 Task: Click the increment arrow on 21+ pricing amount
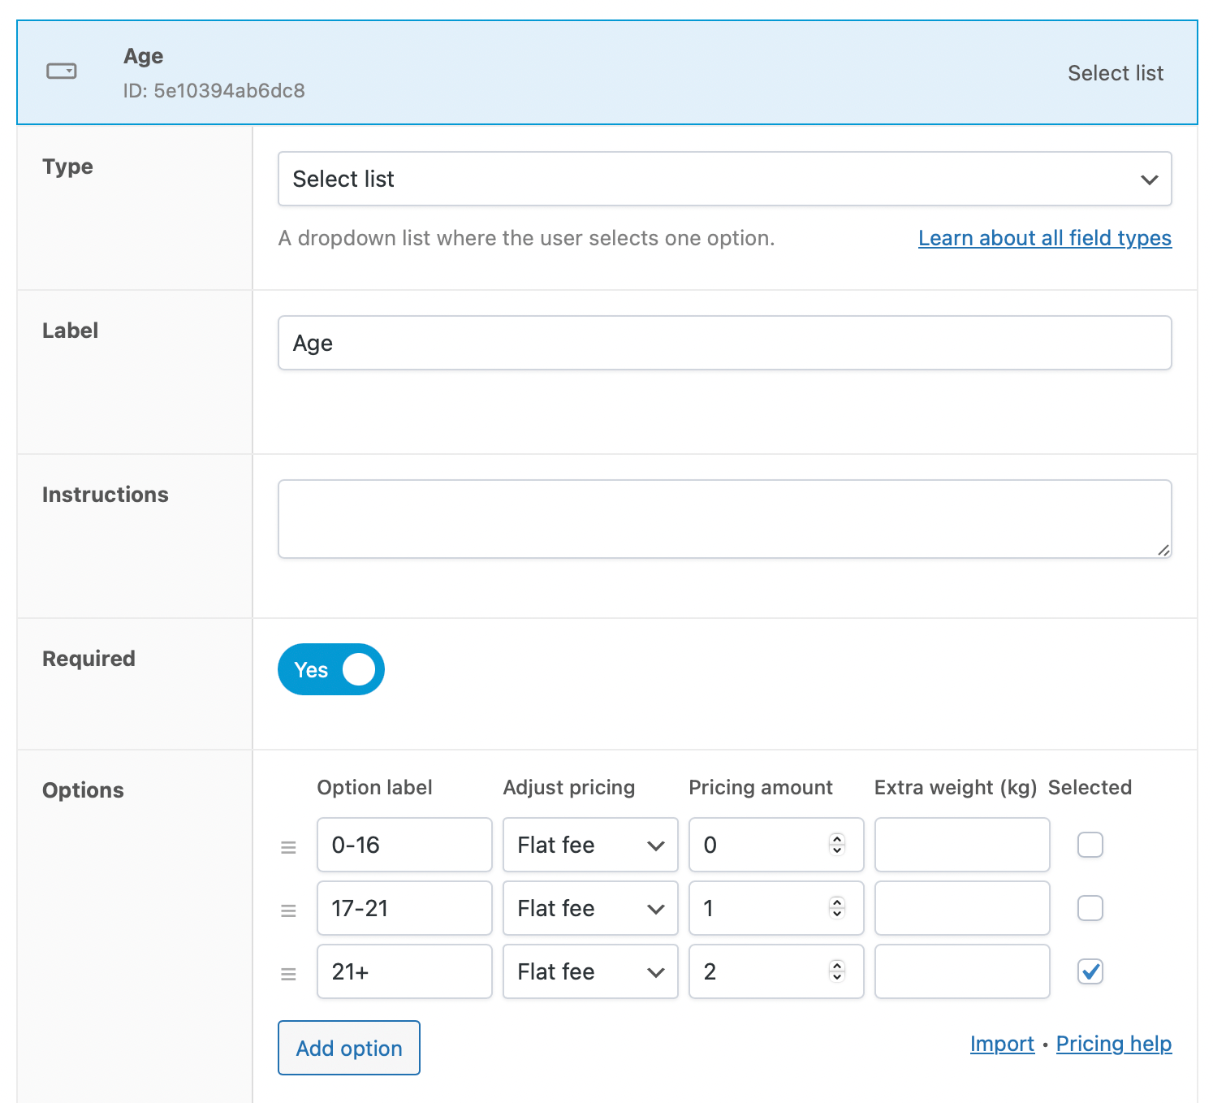pyautogui.click(x=835, y=966)
